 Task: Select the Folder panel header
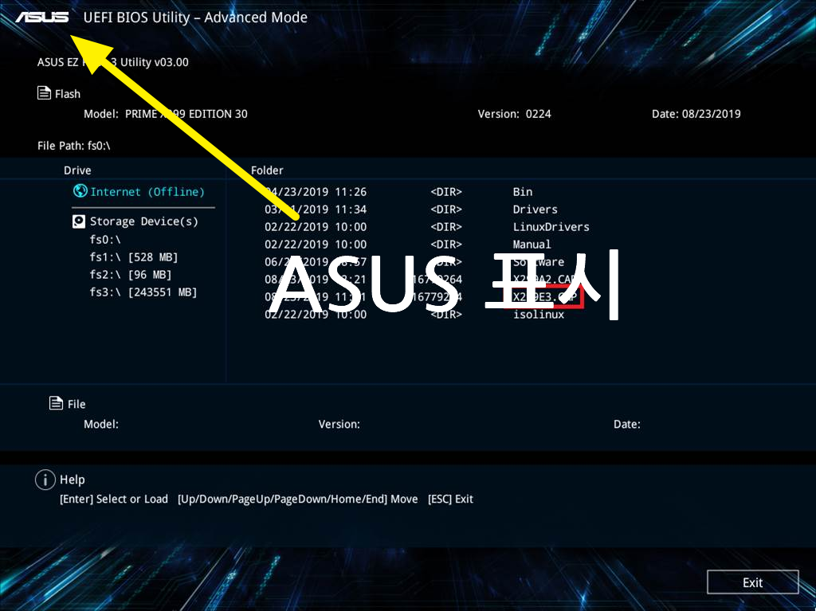[x=267, y=170]
